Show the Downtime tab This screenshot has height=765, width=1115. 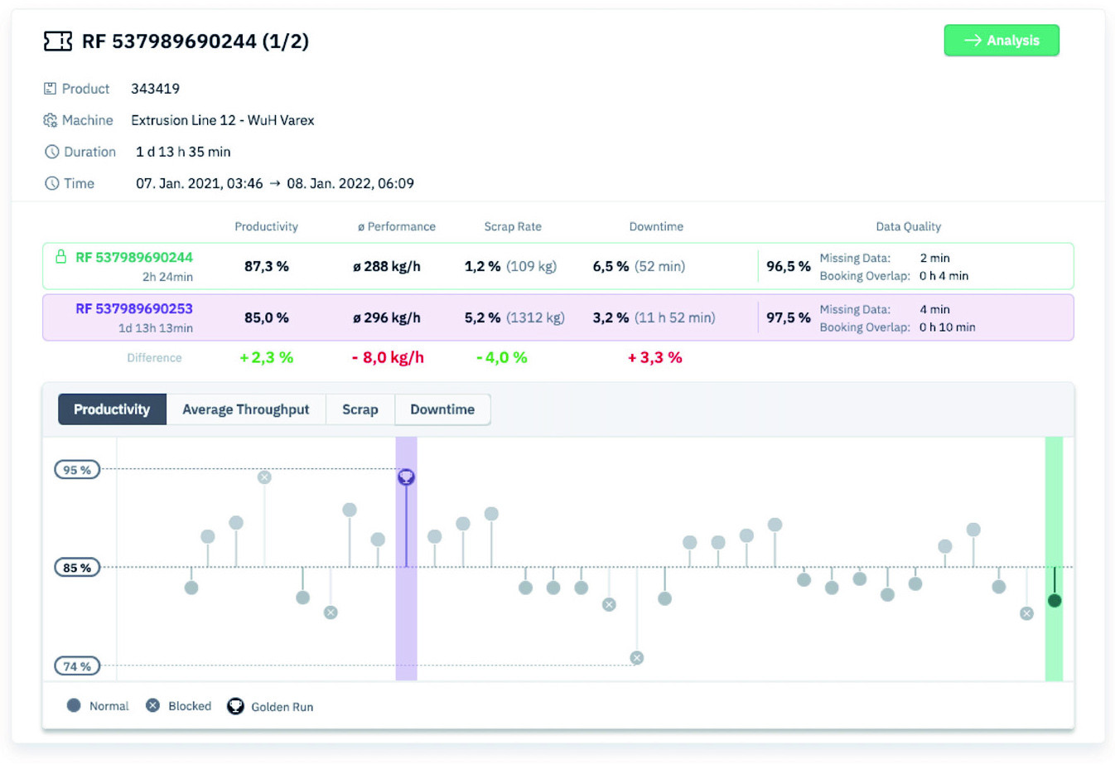pyautogui.click(x=442, y=409)
